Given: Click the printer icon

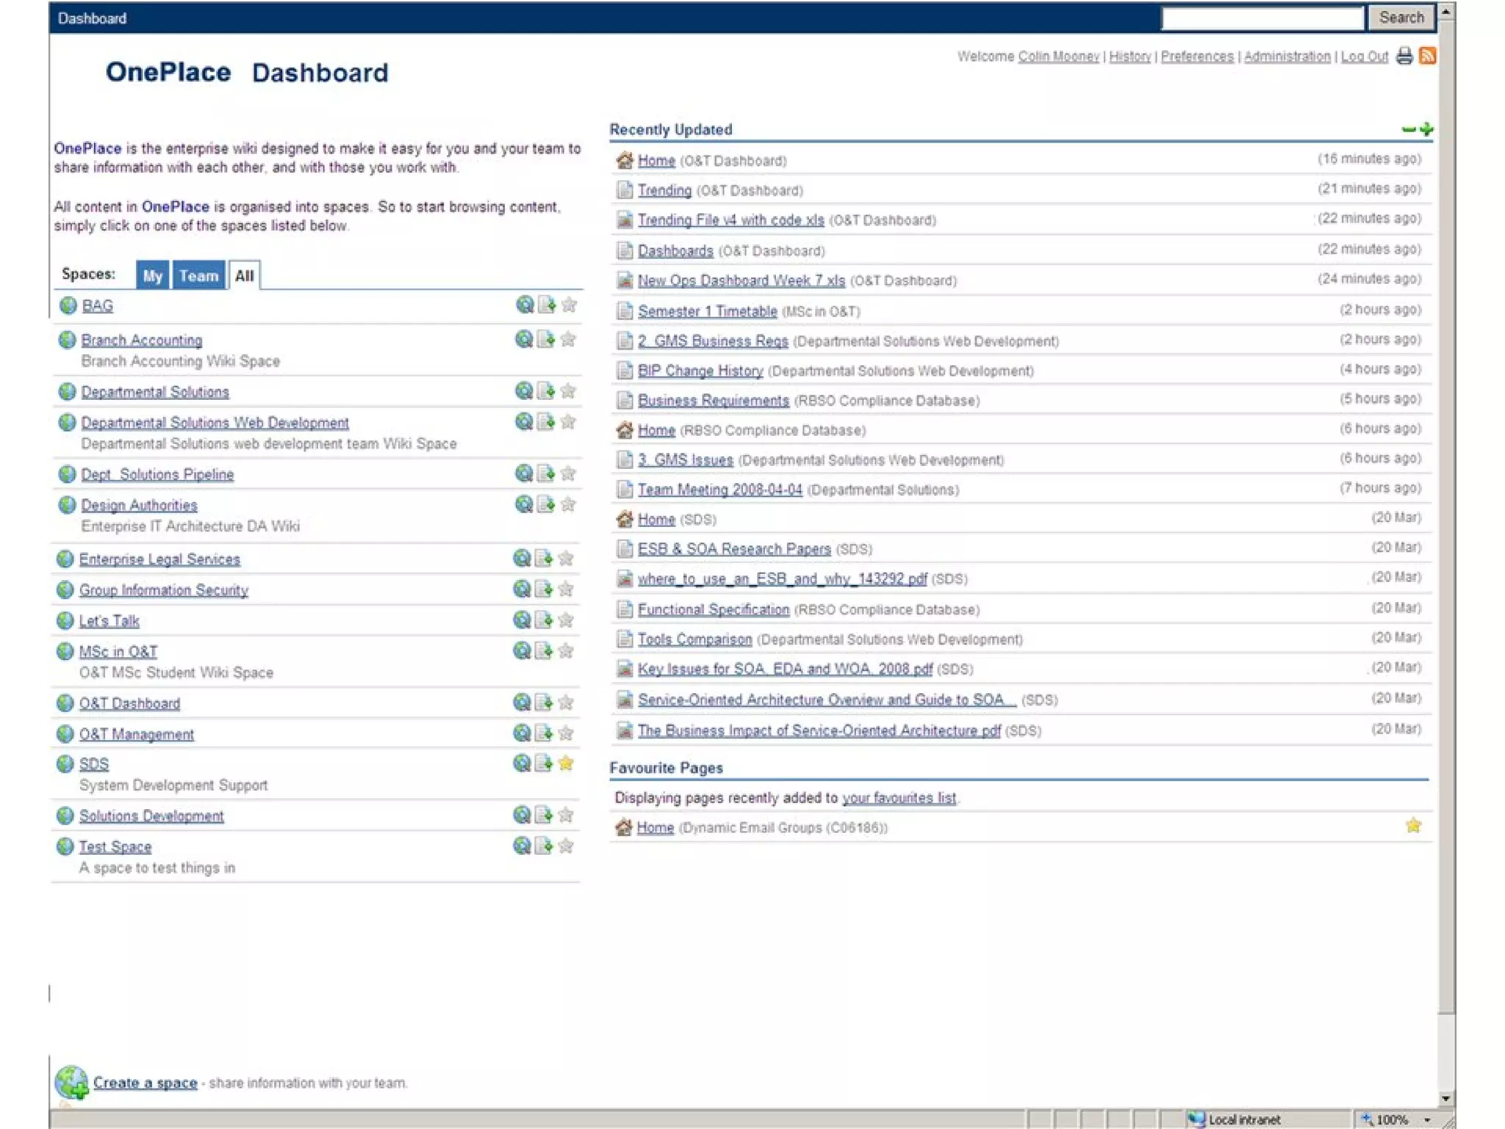Looking at the screenshot, I should (x=1404, y=56).
